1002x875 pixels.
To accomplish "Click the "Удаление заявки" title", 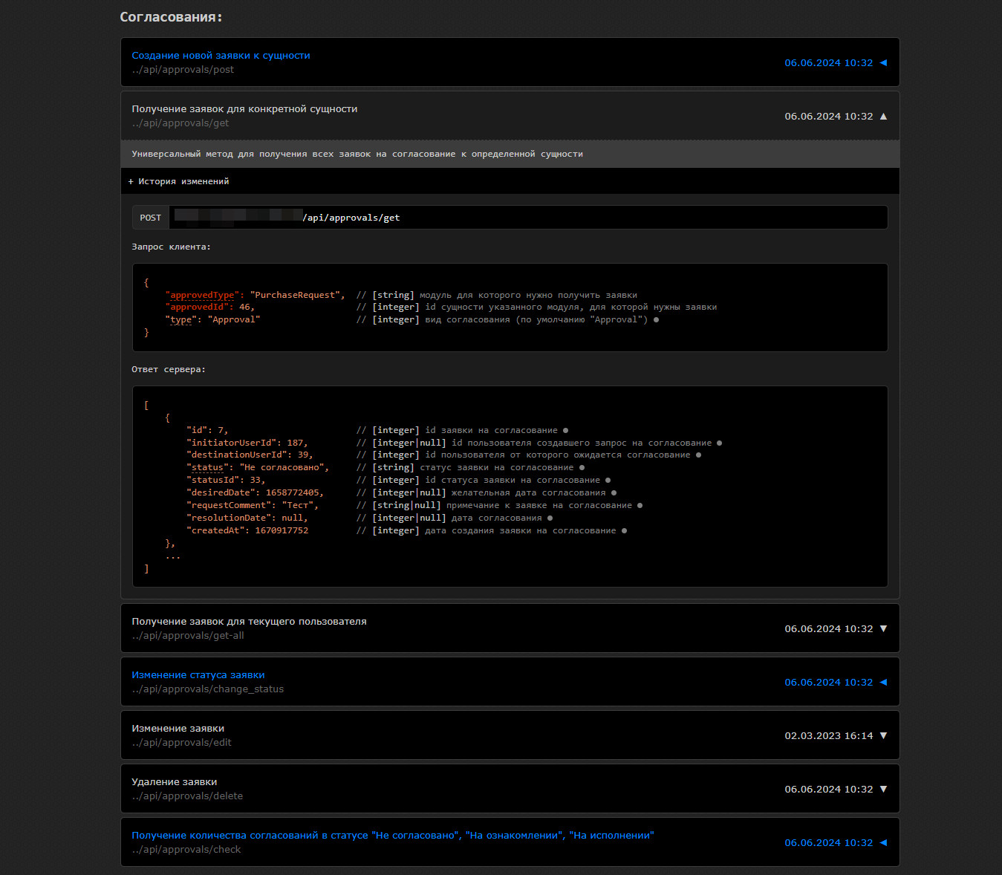I will point(175,782).
